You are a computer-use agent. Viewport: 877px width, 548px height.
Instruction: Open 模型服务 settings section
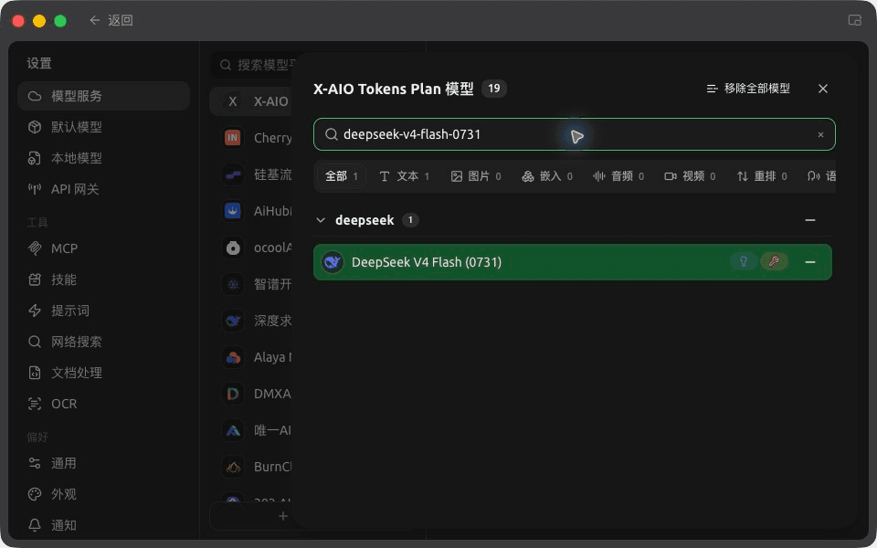(104, 96)
